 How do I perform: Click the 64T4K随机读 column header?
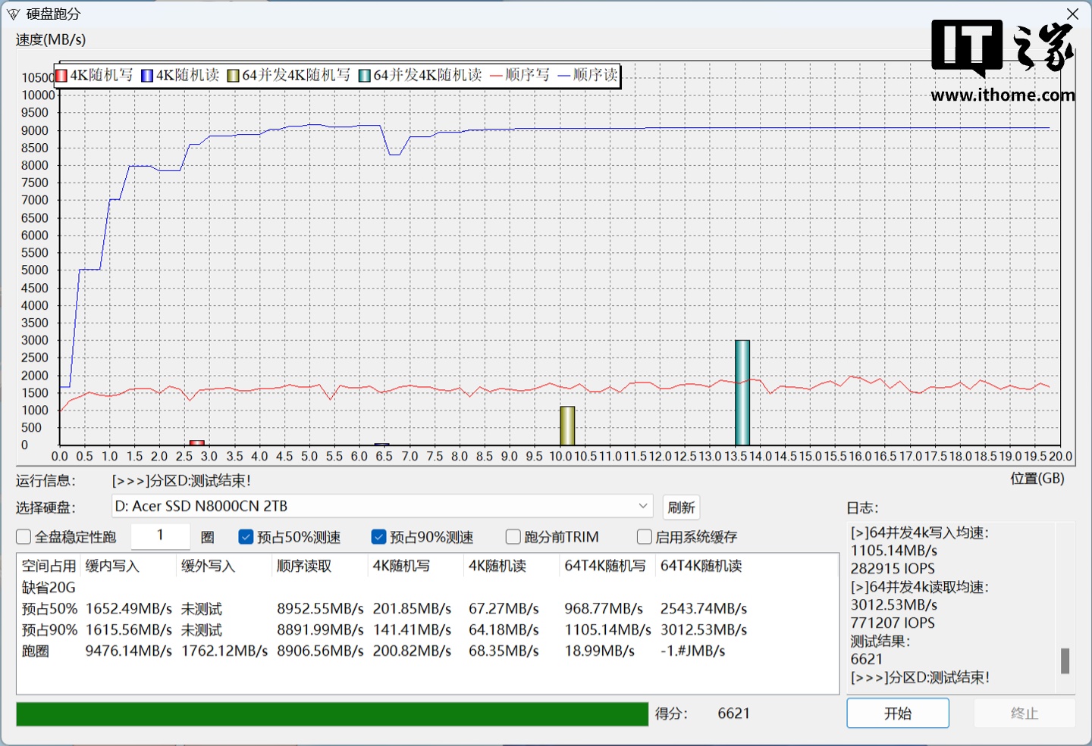(701, 566)
